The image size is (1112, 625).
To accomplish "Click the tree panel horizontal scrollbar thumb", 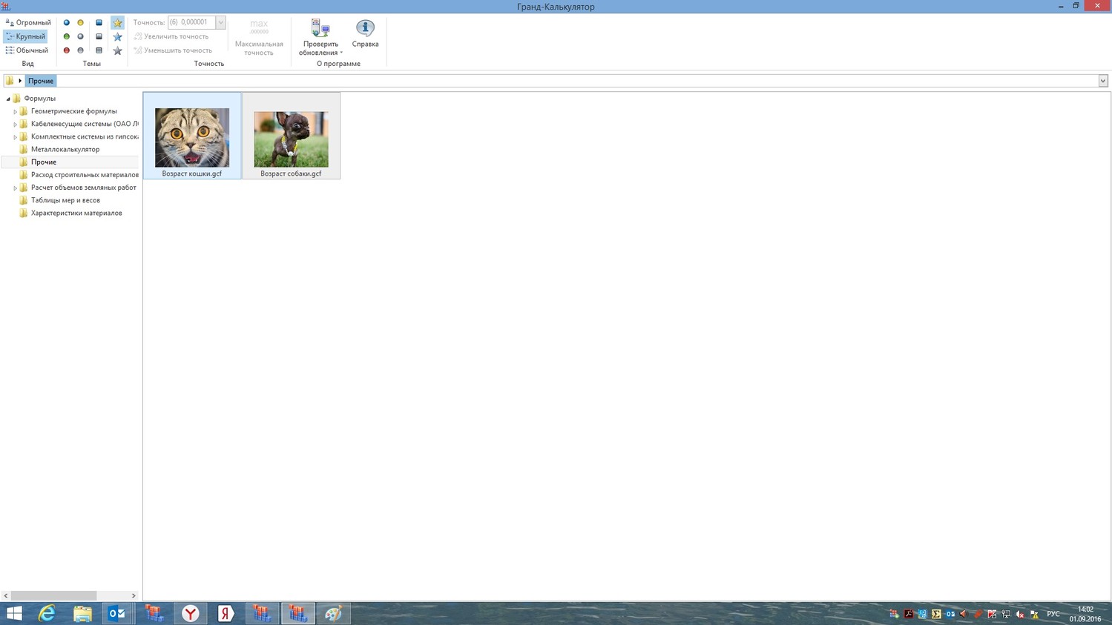I will point(53,595).
